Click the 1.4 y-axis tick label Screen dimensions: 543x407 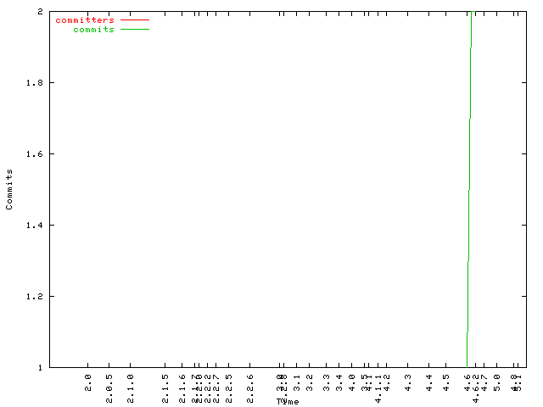[37, 226]
